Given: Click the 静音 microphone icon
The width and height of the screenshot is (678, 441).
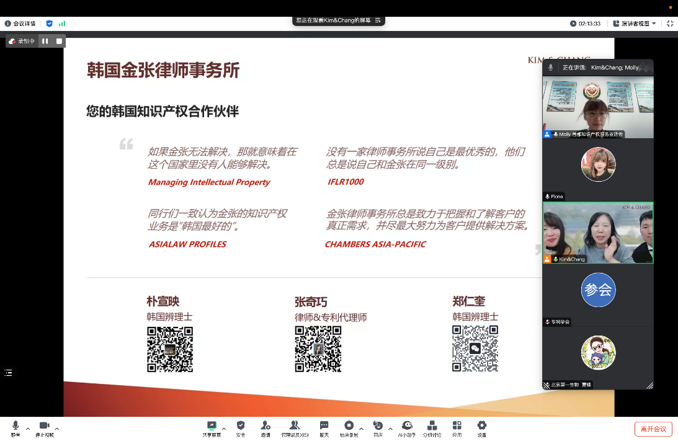Looking at the screenshot, I should (16, 426).
